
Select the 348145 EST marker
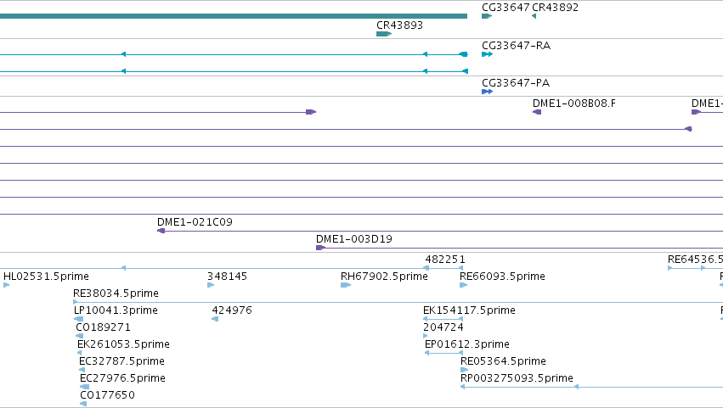tap(211, 285)
